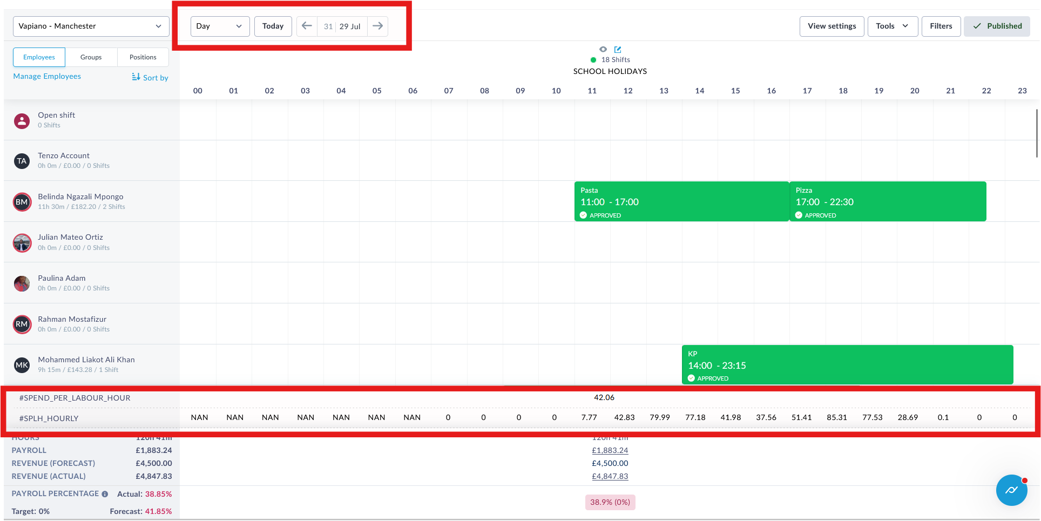Image resolution: width=1041 pixels, height=521 pixels.
Task: Go to previous day arrow
Action: click(x=307, y=26)
